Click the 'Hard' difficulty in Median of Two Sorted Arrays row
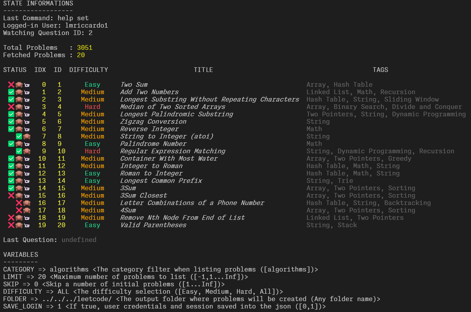 point(93,107)
